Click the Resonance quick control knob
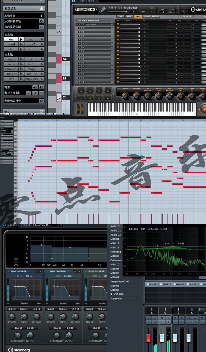 137,96
